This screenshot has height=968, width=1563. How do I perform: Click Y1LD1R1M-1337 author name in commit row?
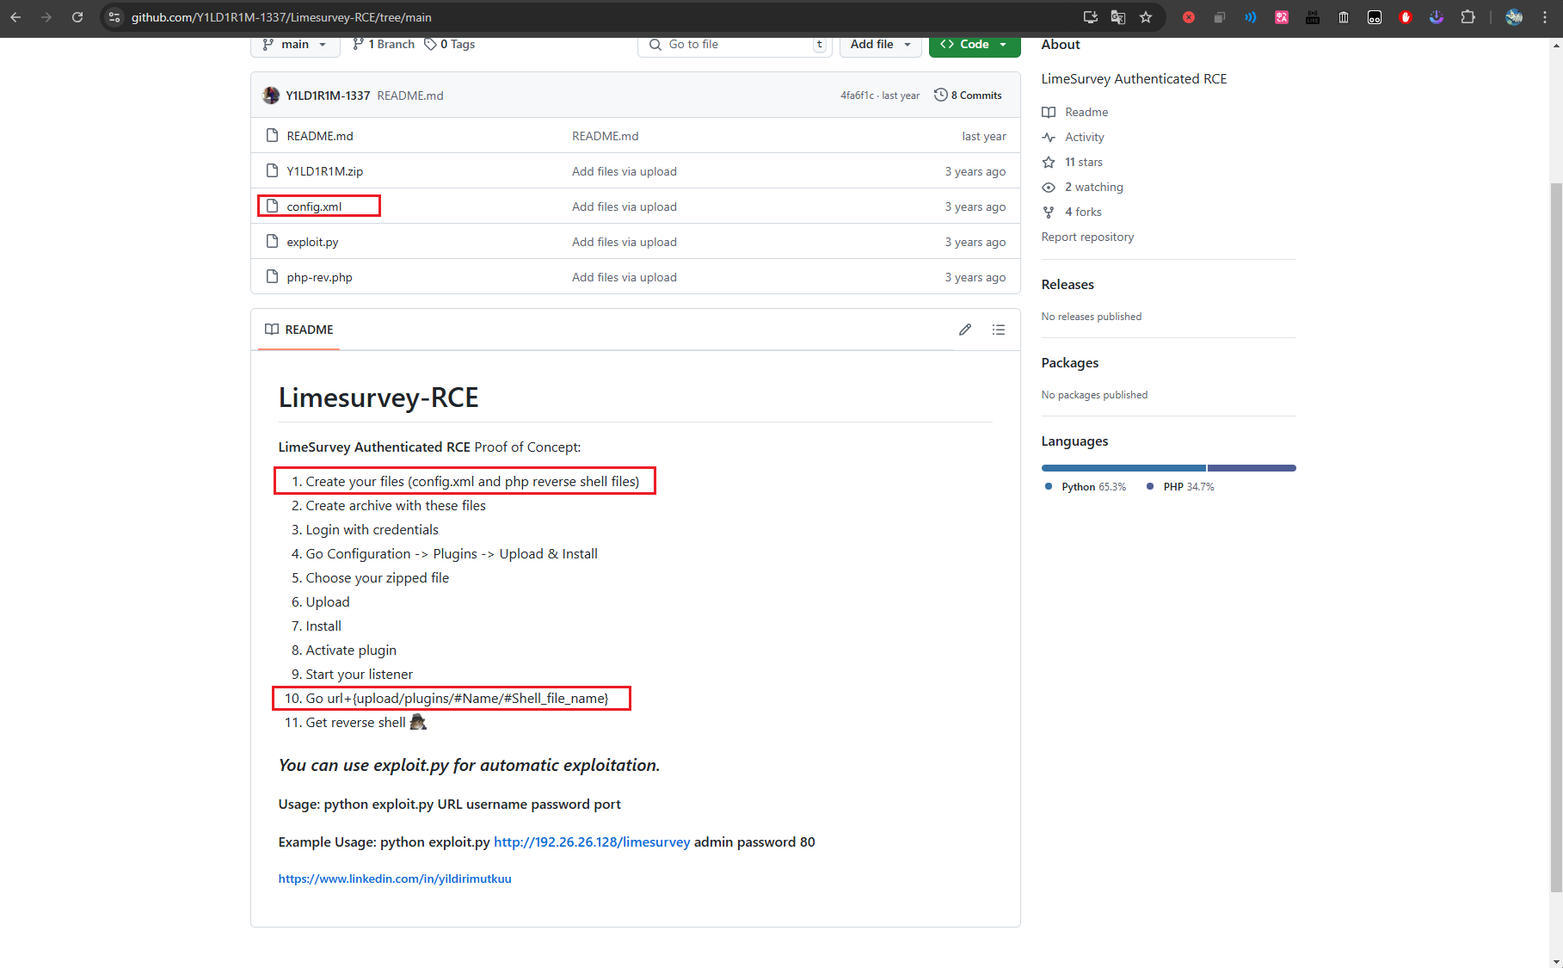click(328, 96)
